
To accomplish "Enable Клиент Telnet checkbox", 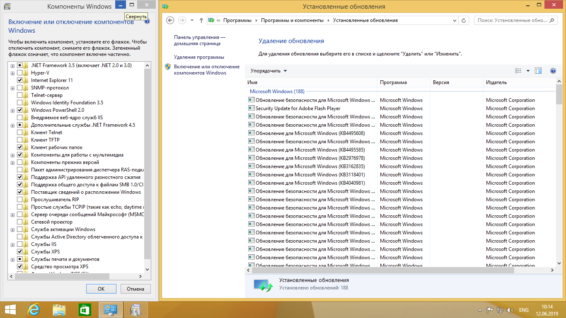I will [x=20, y=132].
